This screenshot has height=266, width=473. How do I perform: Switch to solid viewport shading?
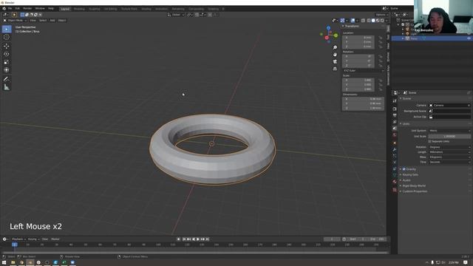[x=373, y=21]
